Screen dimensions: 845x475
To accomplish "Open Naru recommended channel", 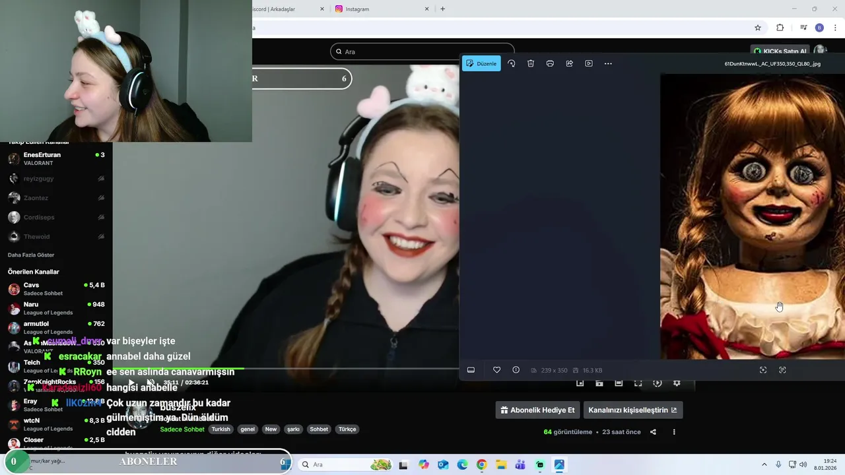I will 56,308.
